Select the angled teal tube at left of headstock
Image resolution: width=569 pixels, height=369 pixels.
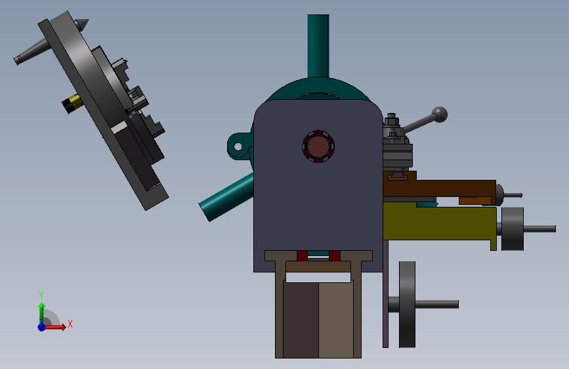coord(226,198)
